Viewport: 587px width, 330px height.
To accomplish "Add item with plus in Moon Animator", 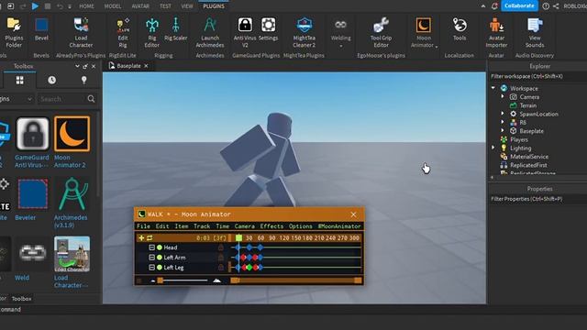I will pyautogui.click(x=141, y=237).
